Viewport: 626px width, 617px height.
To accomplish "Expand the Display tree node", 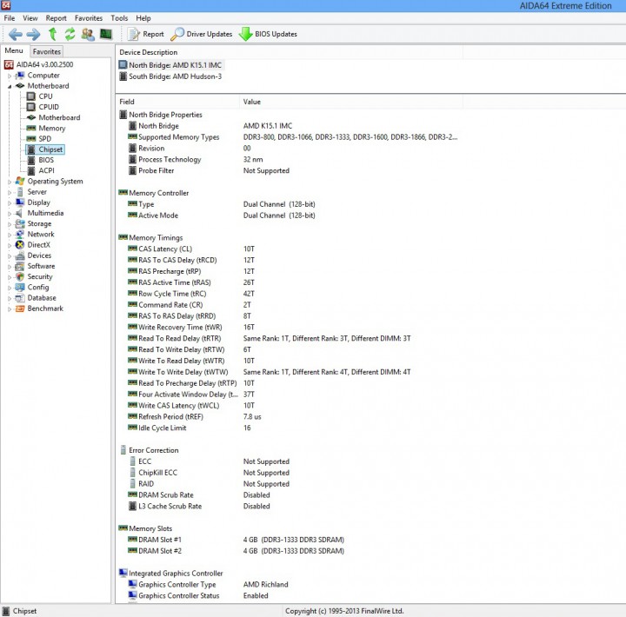I will tap(10, 202).
